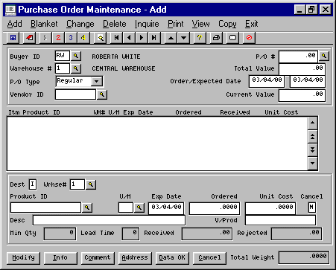This screenshot has height=270, width=336.
Task: Click line list page up double arrow
Action: pos(312,137)
